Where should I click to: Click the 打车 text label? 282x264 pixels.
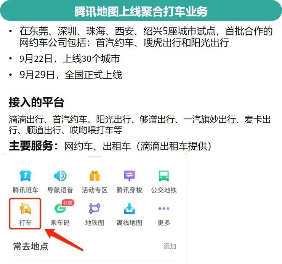26,222
